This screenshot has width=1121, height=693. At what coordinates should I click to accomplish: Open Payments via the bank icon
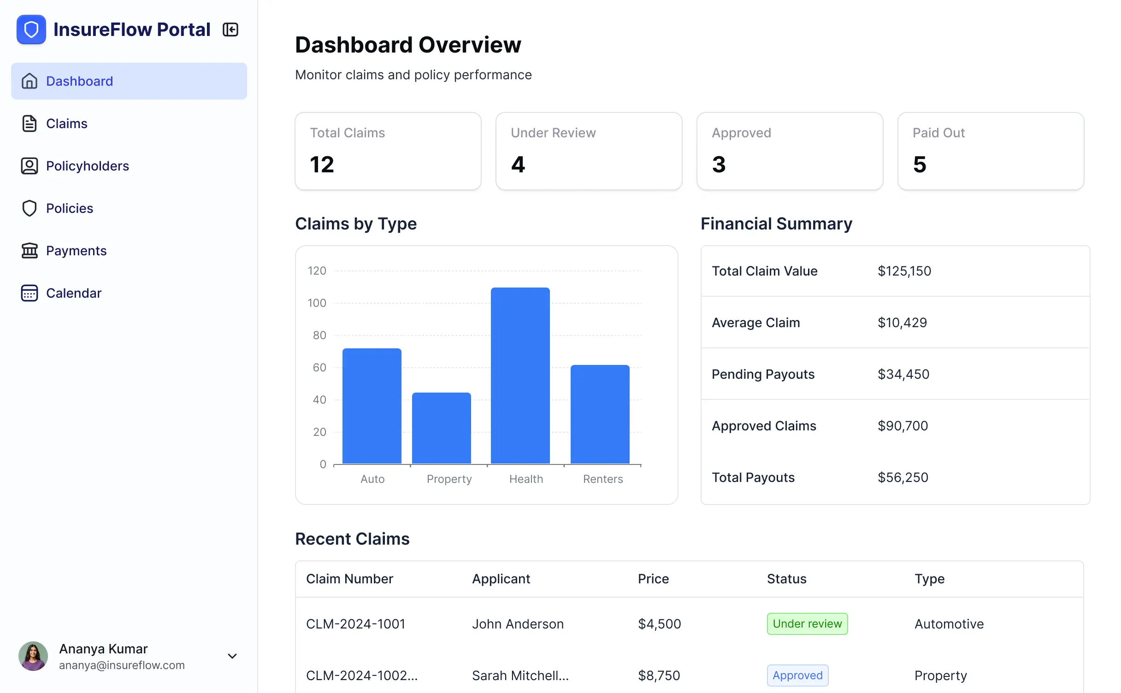29,251
